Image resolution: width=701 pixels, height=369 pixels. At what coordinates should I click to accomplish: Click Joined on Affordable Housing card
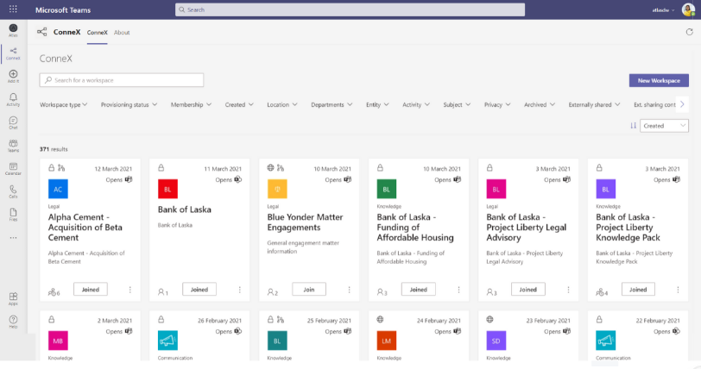[x=419, y=290]
